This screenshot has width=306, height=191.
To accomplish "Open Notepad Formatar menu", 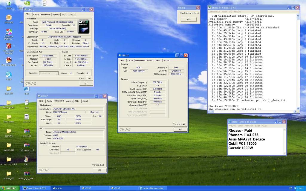I will (x=249, y=126).
